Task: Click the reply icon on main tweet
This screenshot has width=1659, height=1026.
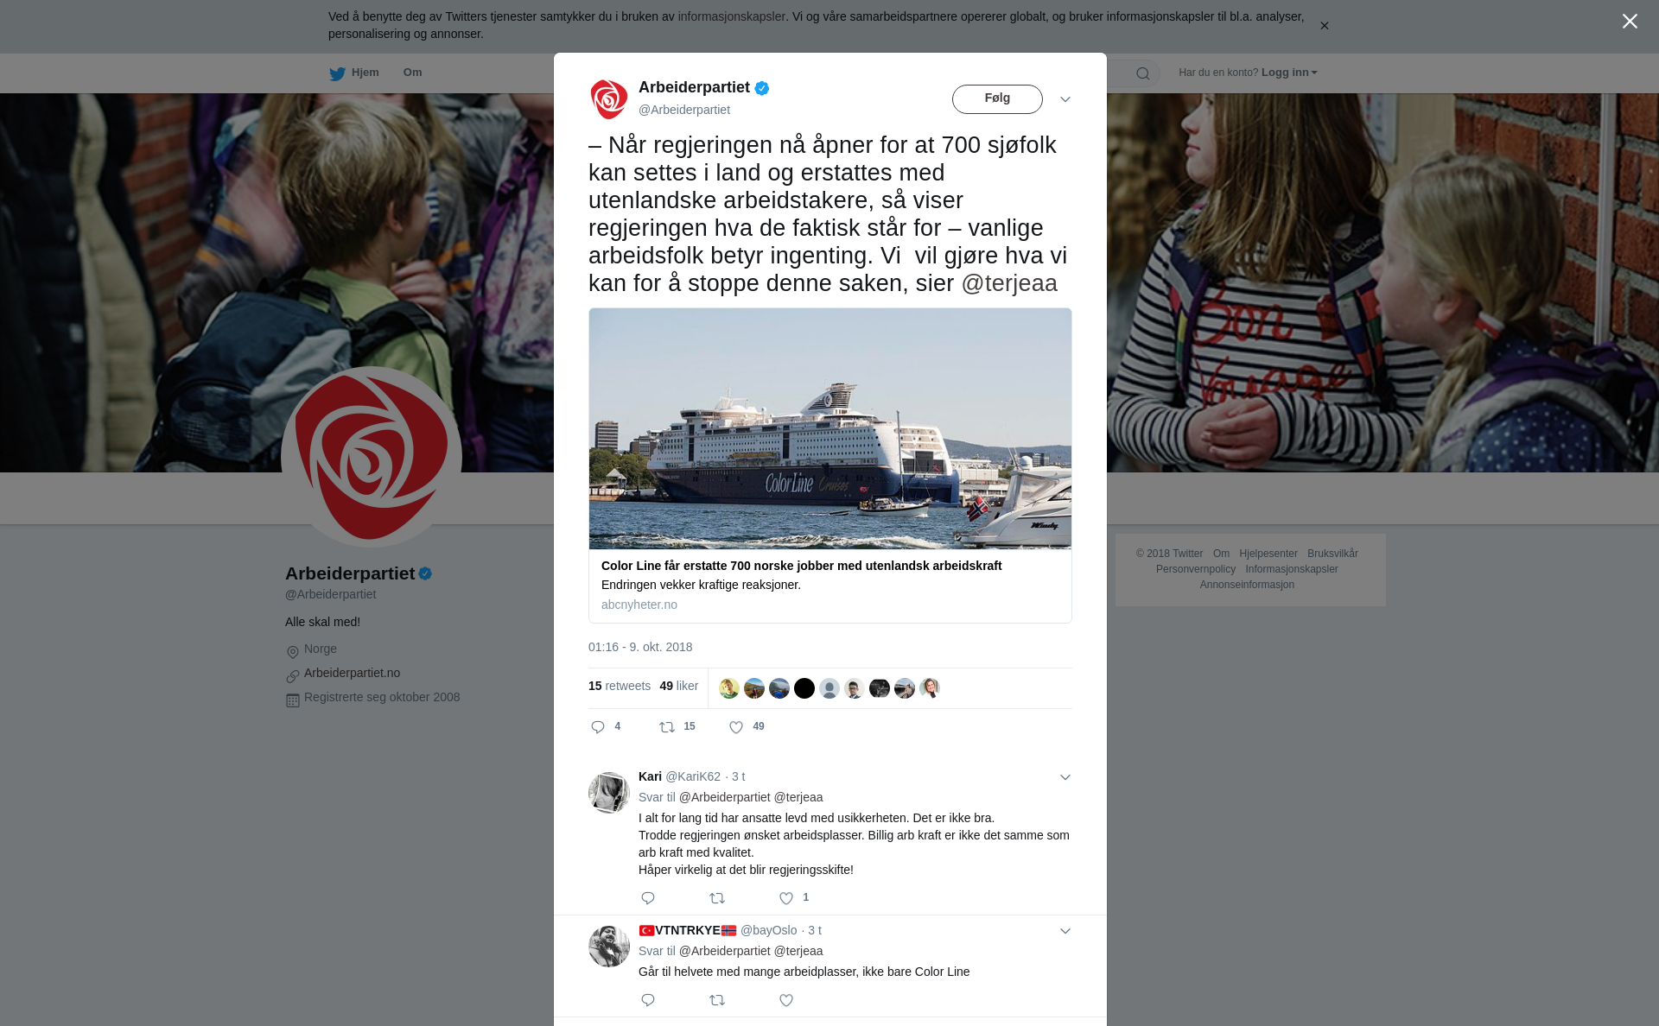Action: (x=598, y=727)
